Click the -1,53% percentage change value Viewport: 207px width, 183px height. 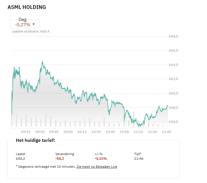click(101, 159)
